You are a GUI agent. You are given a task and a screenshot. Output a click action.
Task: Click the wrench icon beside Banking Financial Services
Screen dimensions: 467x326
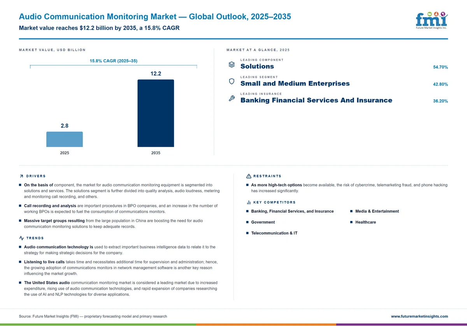[x=232, y=98]
